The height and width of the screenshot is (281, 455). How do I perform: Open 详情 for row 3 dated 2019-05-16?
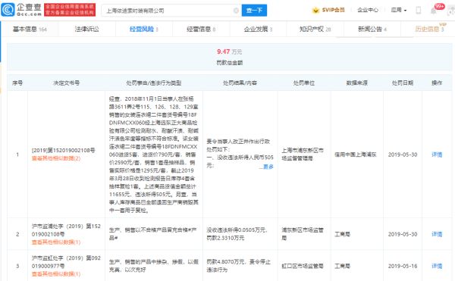437,266
